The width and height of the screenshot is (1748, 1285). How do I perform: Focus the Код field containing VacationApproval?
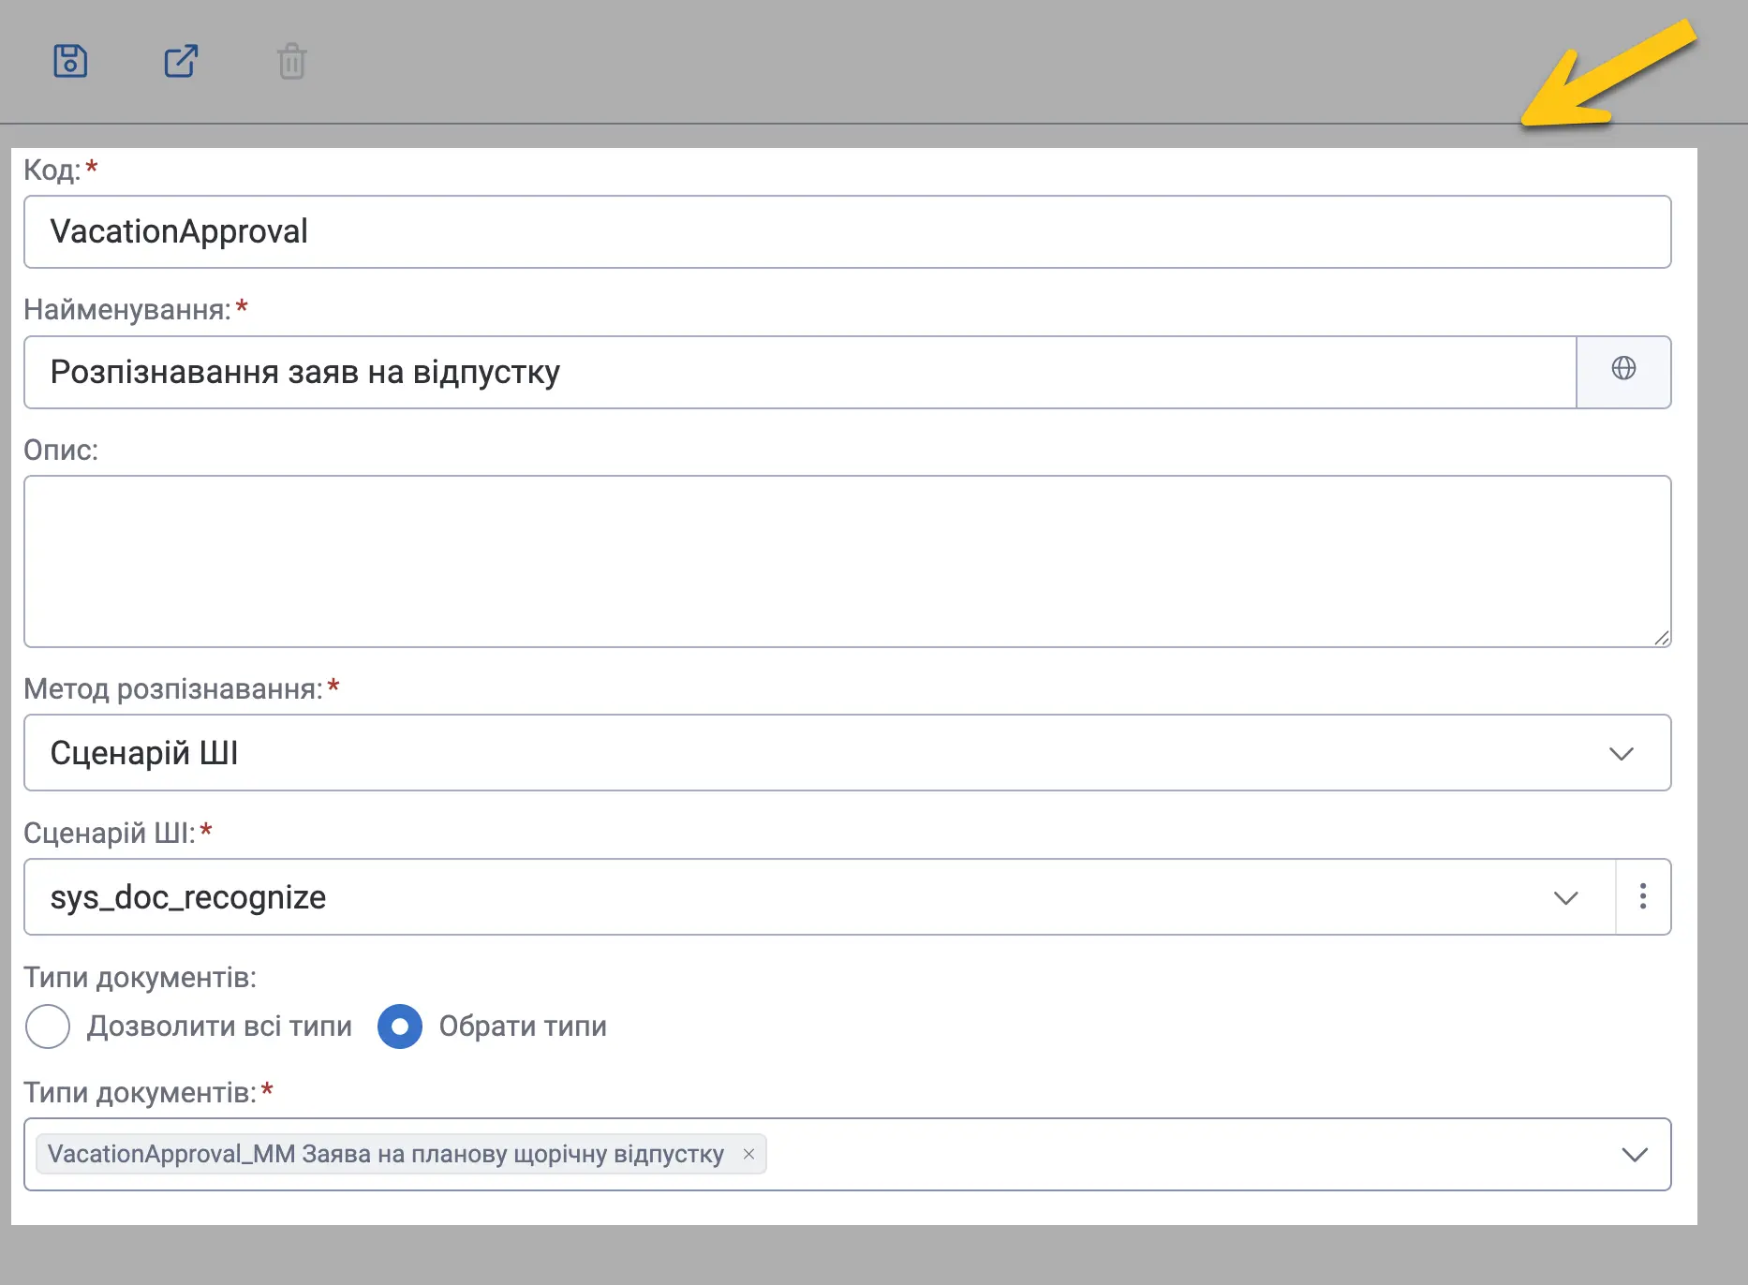point(848,231)
